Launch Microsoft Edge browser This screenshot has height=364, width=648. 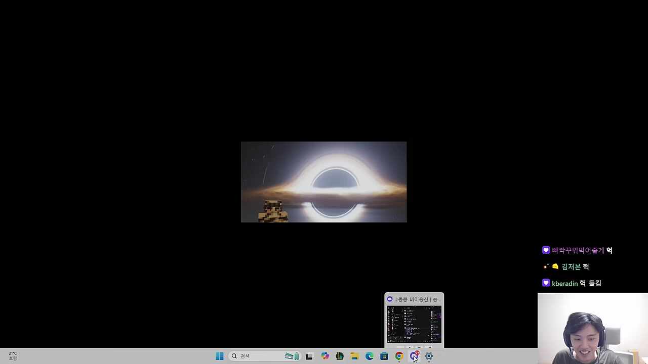[370, 356]
